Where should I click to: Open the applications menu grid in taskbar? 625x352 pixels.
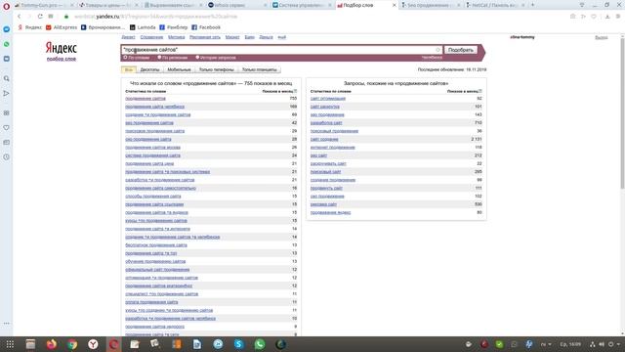click(10, 344)
